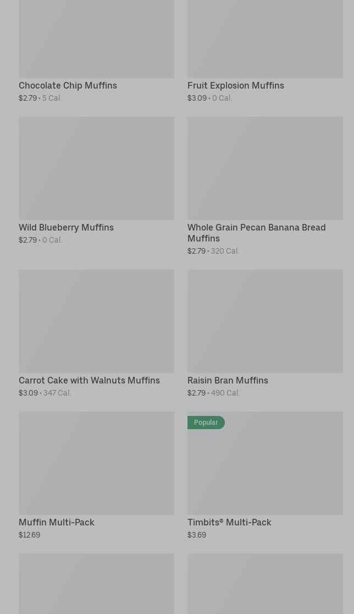Click the Popular badge on Timbits
354x614 pixels.
click(x=206, y=423)
